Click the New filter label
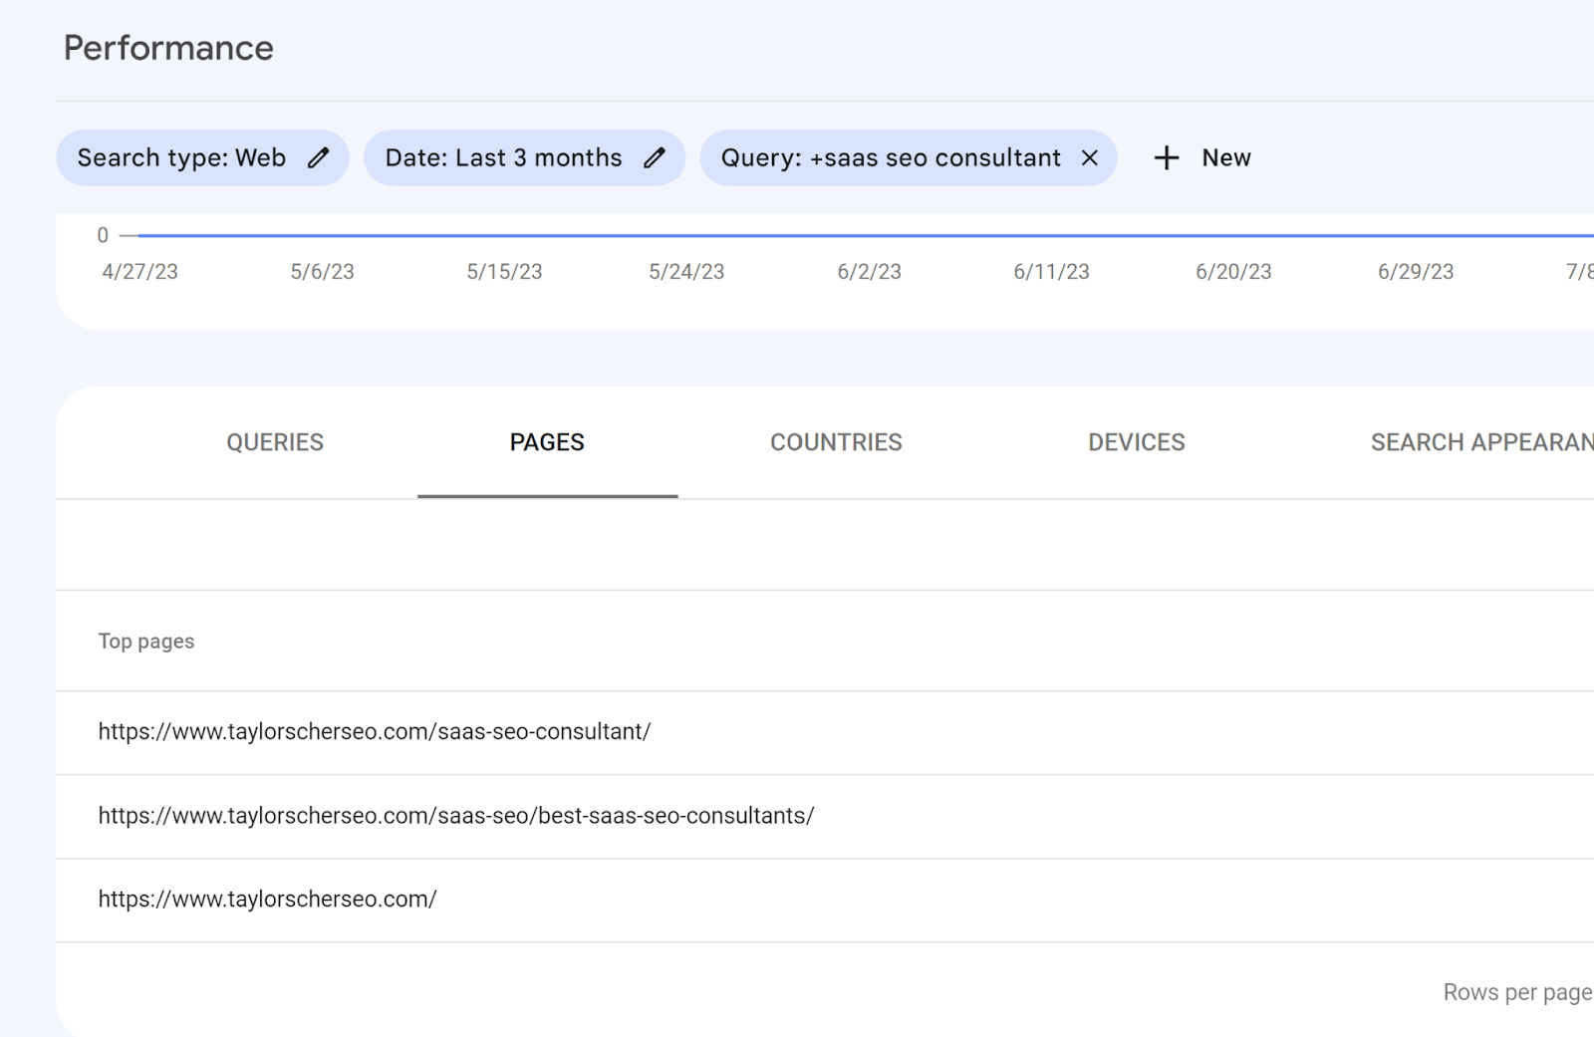This screenshot has height=1037, width=1594. click(x=1226, y=158)
